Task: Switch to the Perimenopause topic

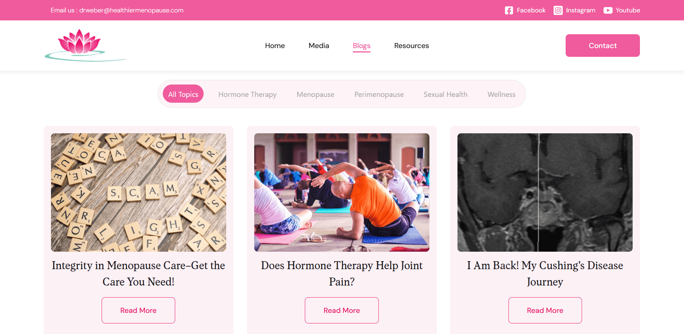Action: [379, 94]
